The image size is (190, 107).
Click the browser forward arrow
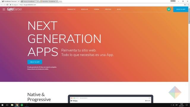point(4,5)
